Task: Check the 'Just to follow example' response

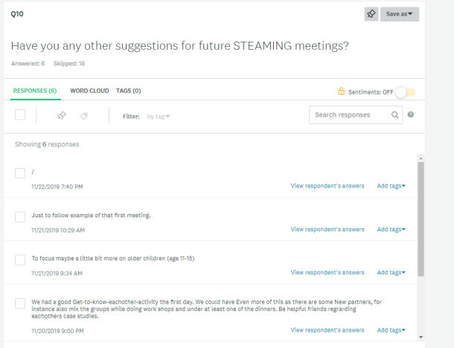Action: 20,216
